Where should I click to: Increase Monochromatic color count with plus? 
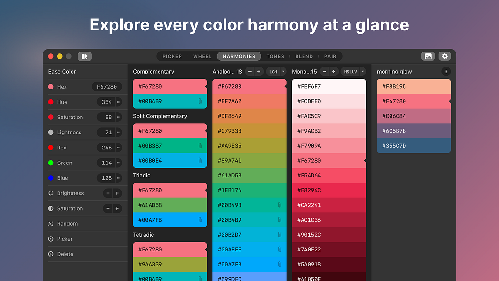[x=333, y=71]
